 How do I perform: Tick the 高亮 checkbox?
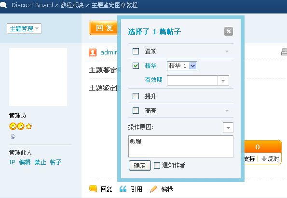pos(136,110)
